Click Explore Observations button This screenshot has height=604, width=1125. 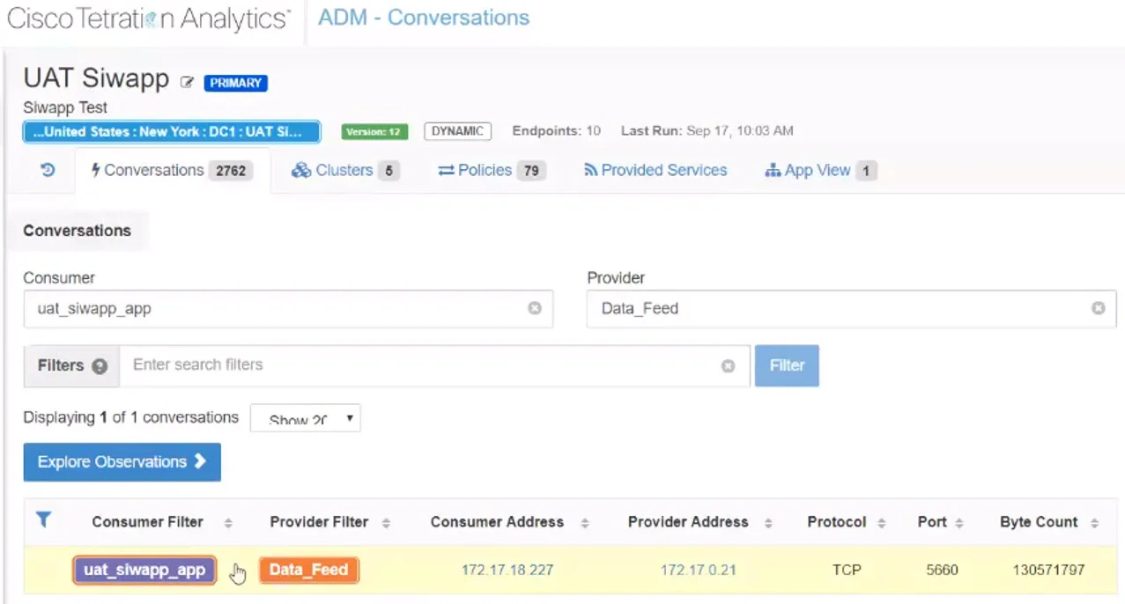[x=122, y=461]
